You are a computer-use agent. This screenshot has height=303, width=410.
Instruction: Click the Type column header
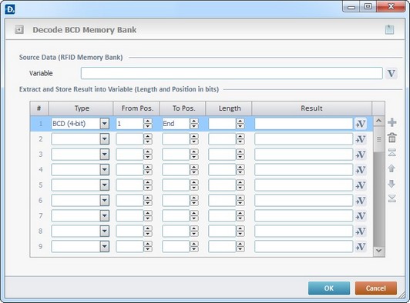pos(81,108)
